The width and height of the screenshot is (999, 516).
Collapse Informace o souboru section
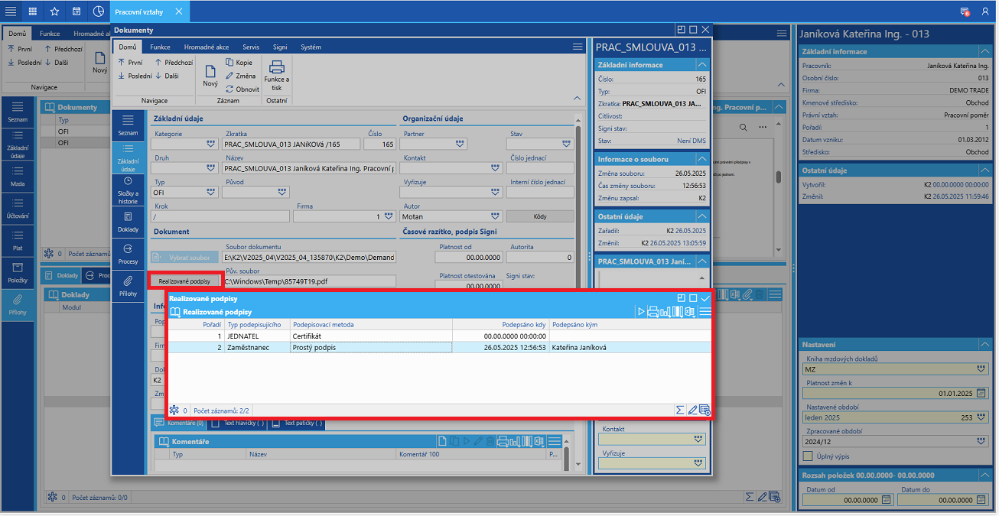click(701, 159)
